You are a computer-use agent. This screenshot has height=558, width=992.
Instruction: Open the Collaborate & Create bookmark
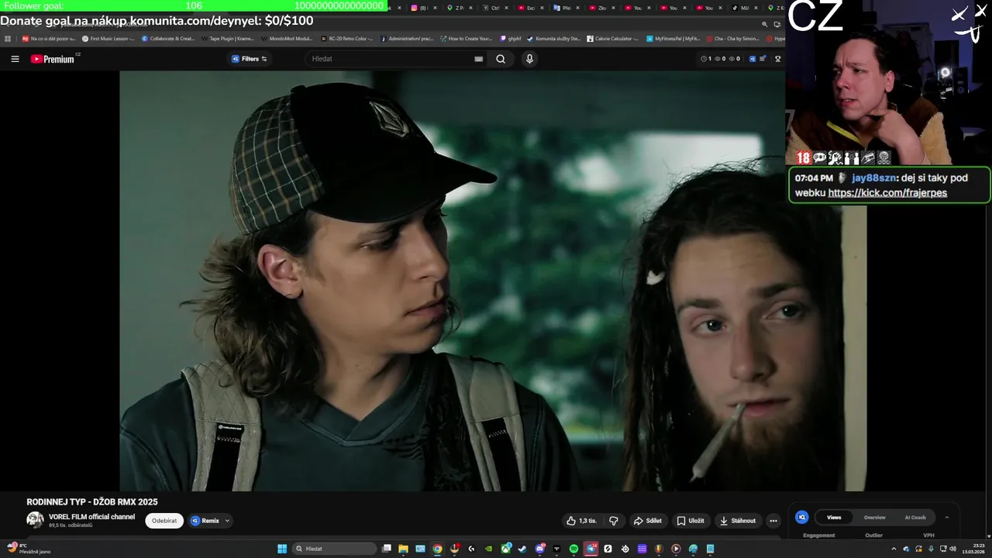point(168,38)
